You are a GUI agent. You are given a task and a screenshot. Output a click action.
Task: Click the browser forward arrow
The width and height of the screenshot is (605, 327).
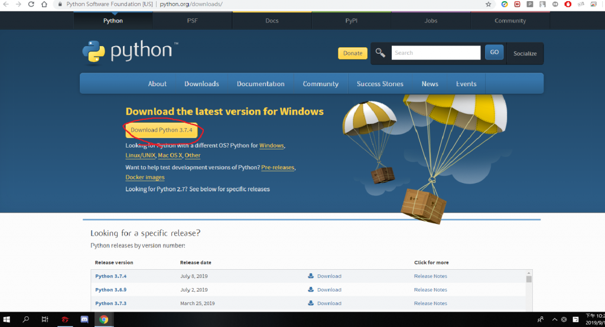pyautogui.click(x=18, y=4)
